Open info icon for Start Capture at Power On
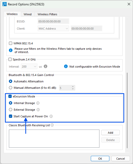The width and height of the screenshot is (133, 164). (x=51, y=116)
